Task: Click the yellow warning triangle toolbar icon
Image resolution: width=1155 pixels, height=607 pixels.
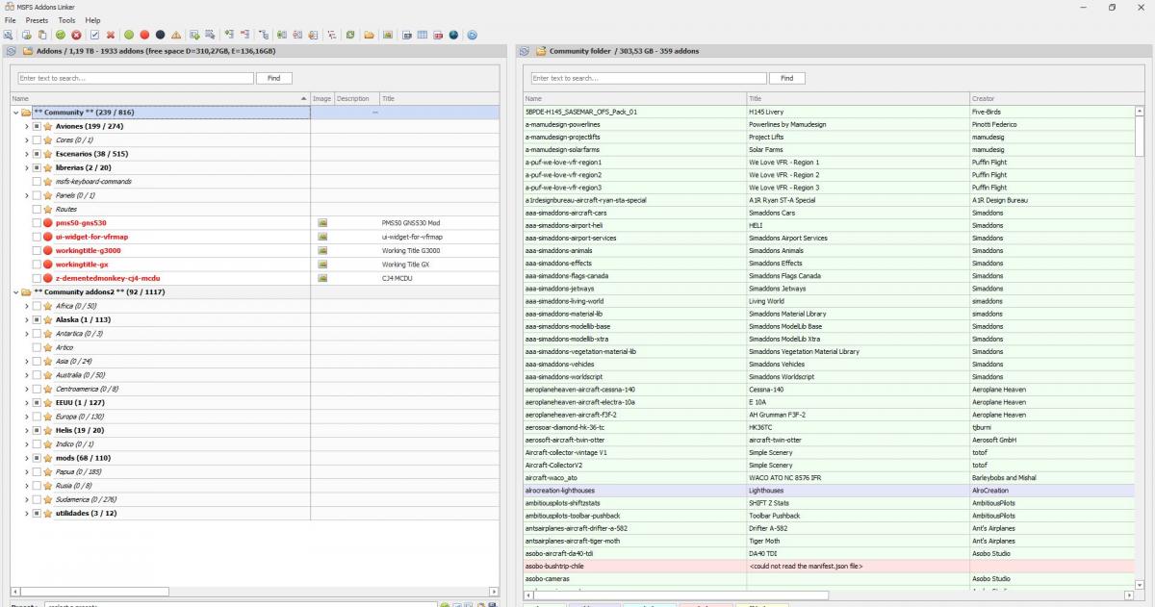Action: point(175,36)
